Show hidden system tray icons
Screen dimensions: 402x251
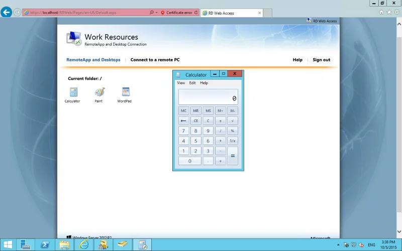[x=338, y=245]
